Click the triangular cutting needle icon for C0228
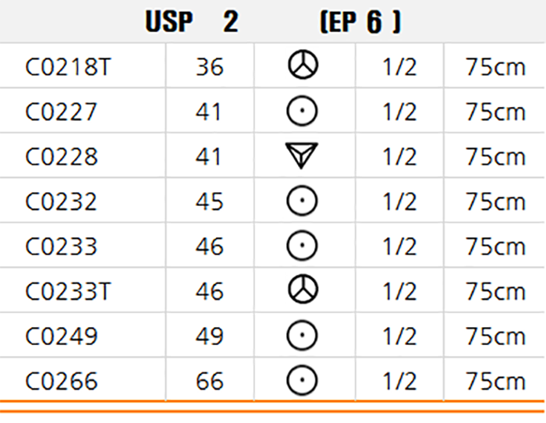The width and height of the screenshot is (546, 423). click(x=302, y=155)
